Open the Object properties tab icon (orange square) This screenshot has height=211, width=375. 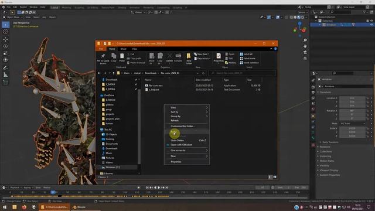313,116
